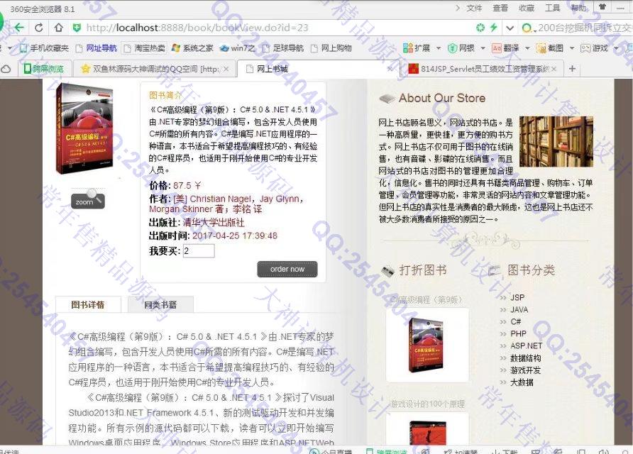Click the cloud icon left of tabs
This screenshot has width=633, height=454.
coord(6,69)
